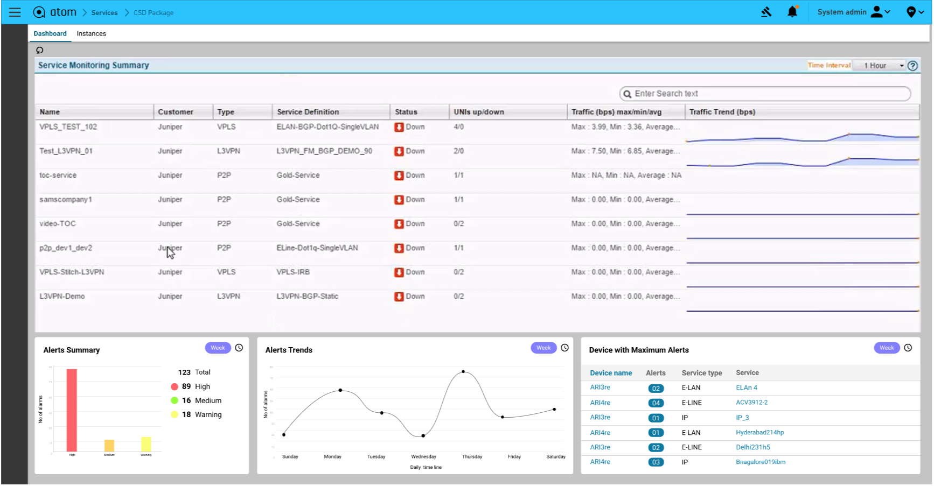
Task: Click the Monday data point on Alerts Trends
Action: coord(340,390)
